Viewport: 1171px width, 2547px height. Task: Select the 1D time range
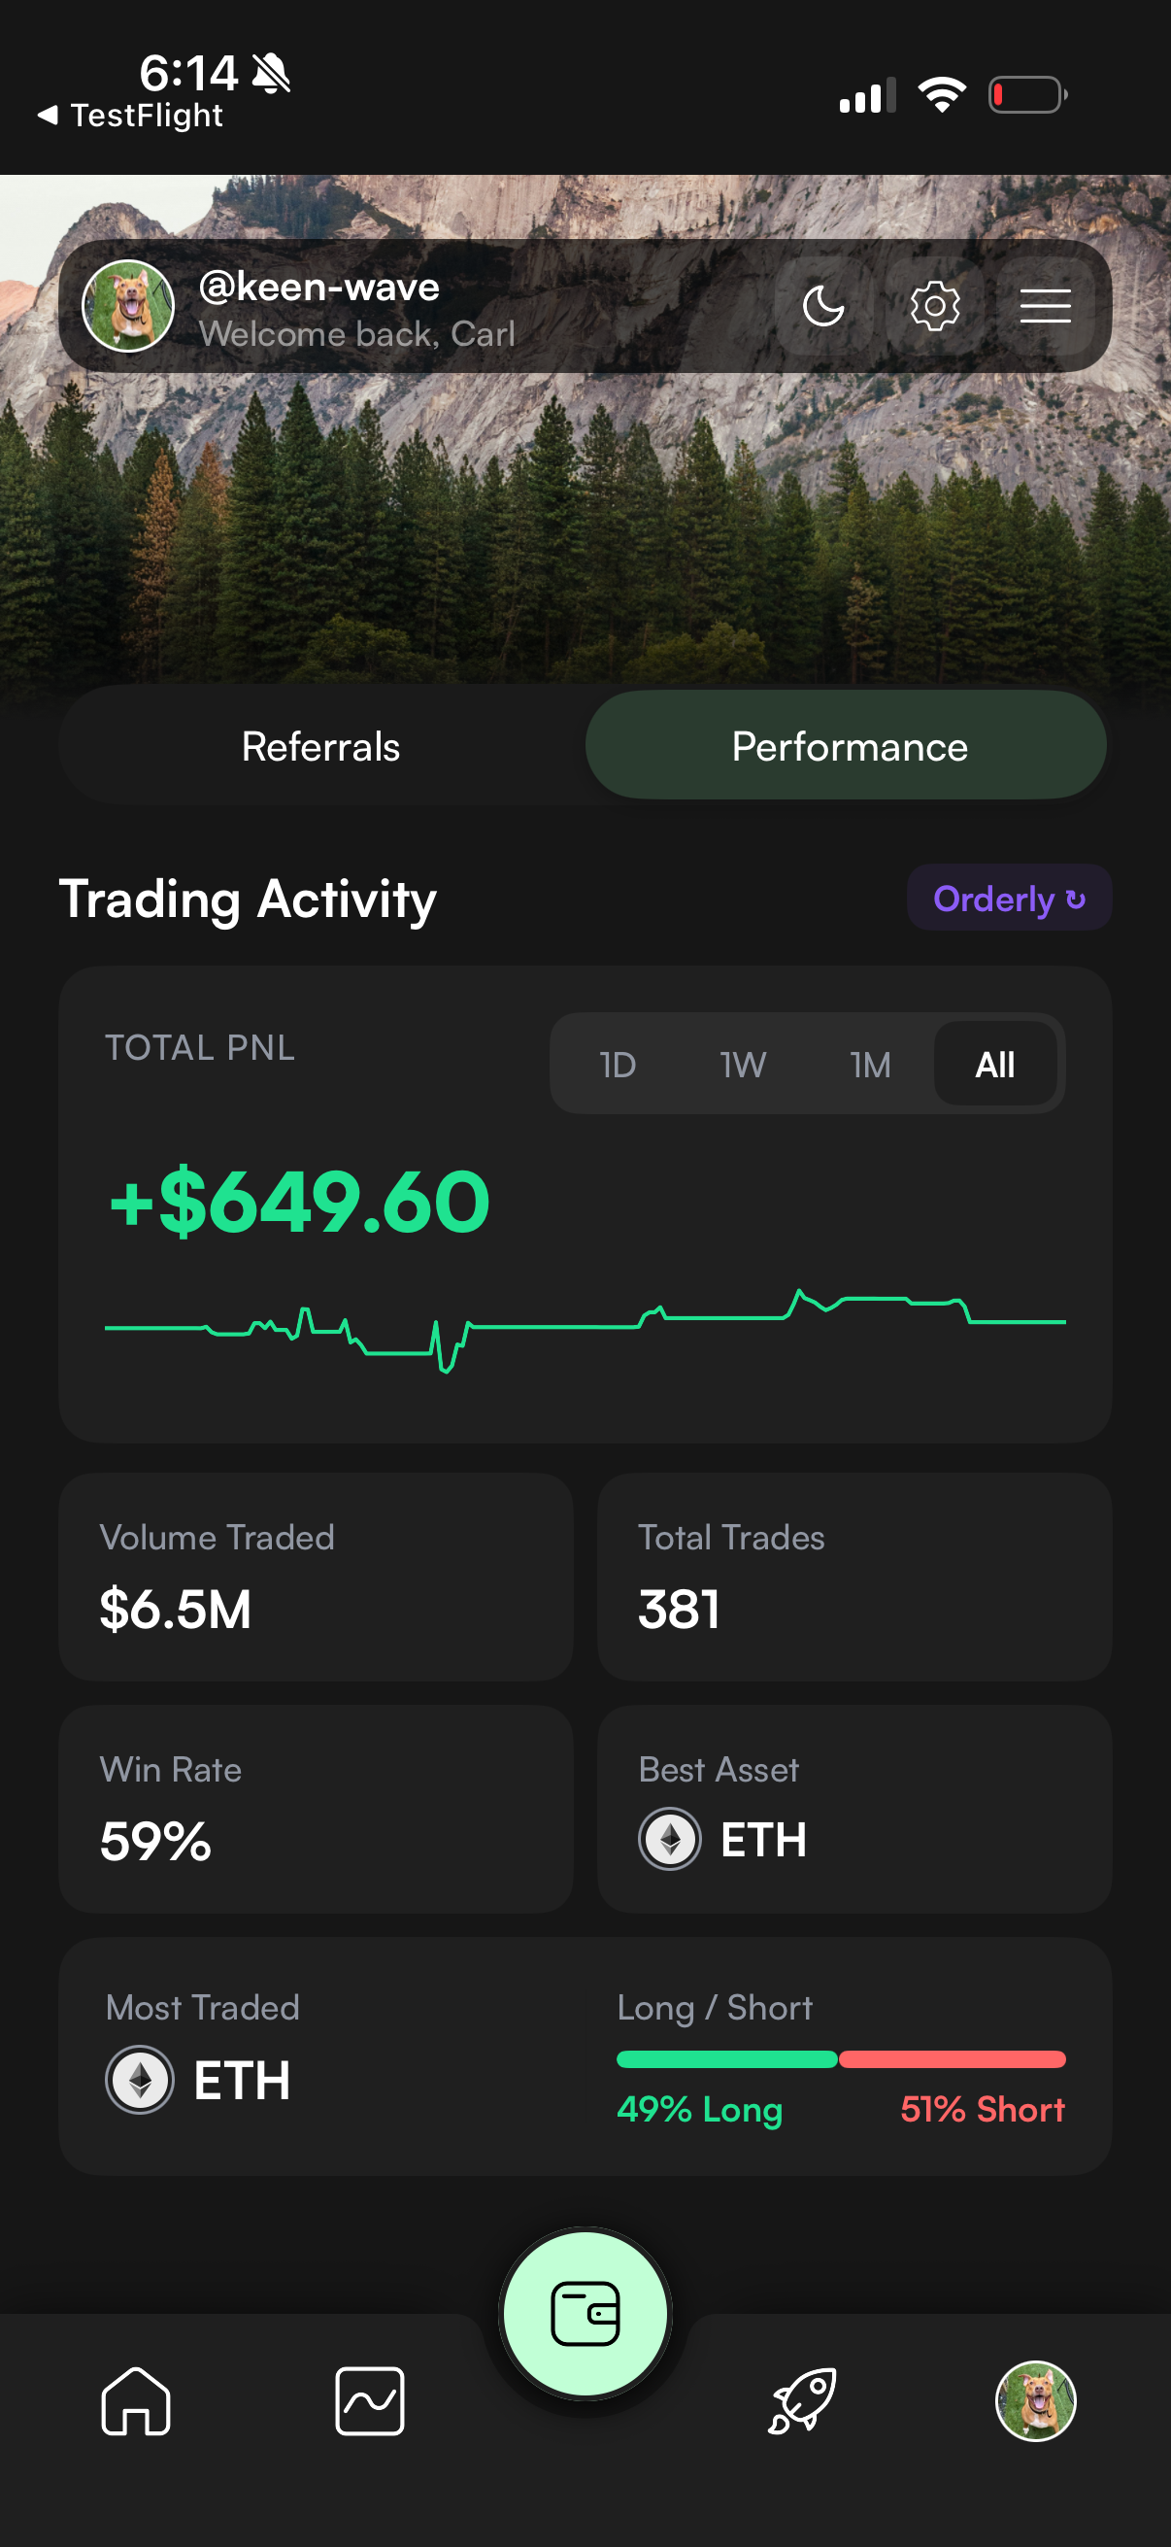(x=618, y=1065)
